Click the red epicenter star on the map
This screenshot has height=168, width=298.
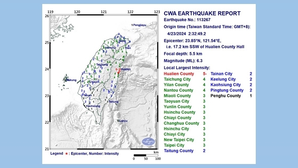point(118,72)
